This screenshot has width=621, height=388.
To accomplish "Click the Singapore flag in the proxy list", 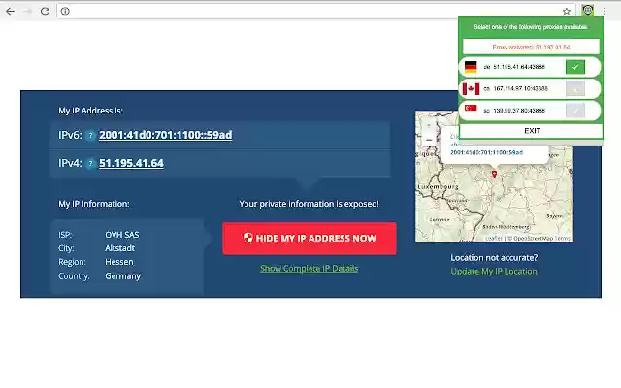I will click(471, 108).
